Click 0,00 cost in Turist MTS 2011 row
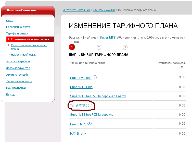 click(182, 105)
